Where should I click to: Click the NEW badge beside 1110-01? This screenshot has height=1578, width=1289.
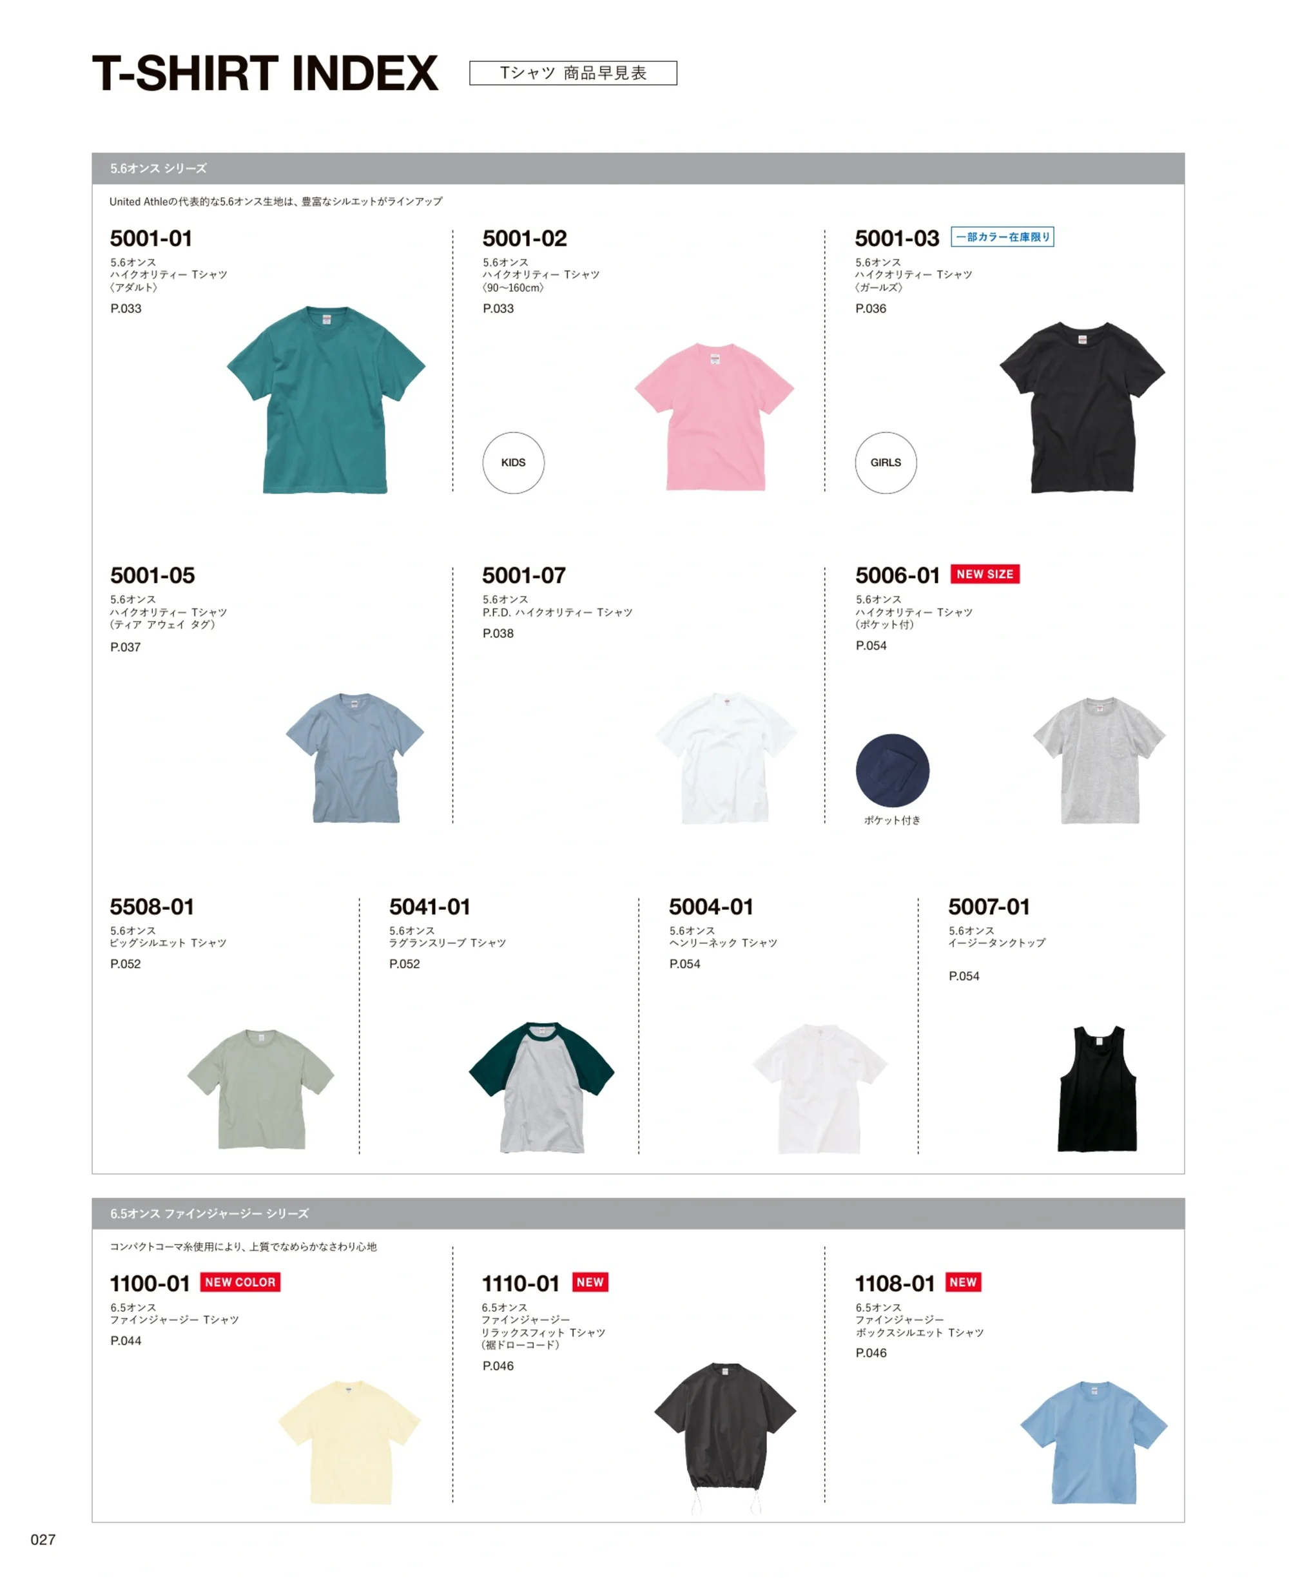pos(590,1282)
